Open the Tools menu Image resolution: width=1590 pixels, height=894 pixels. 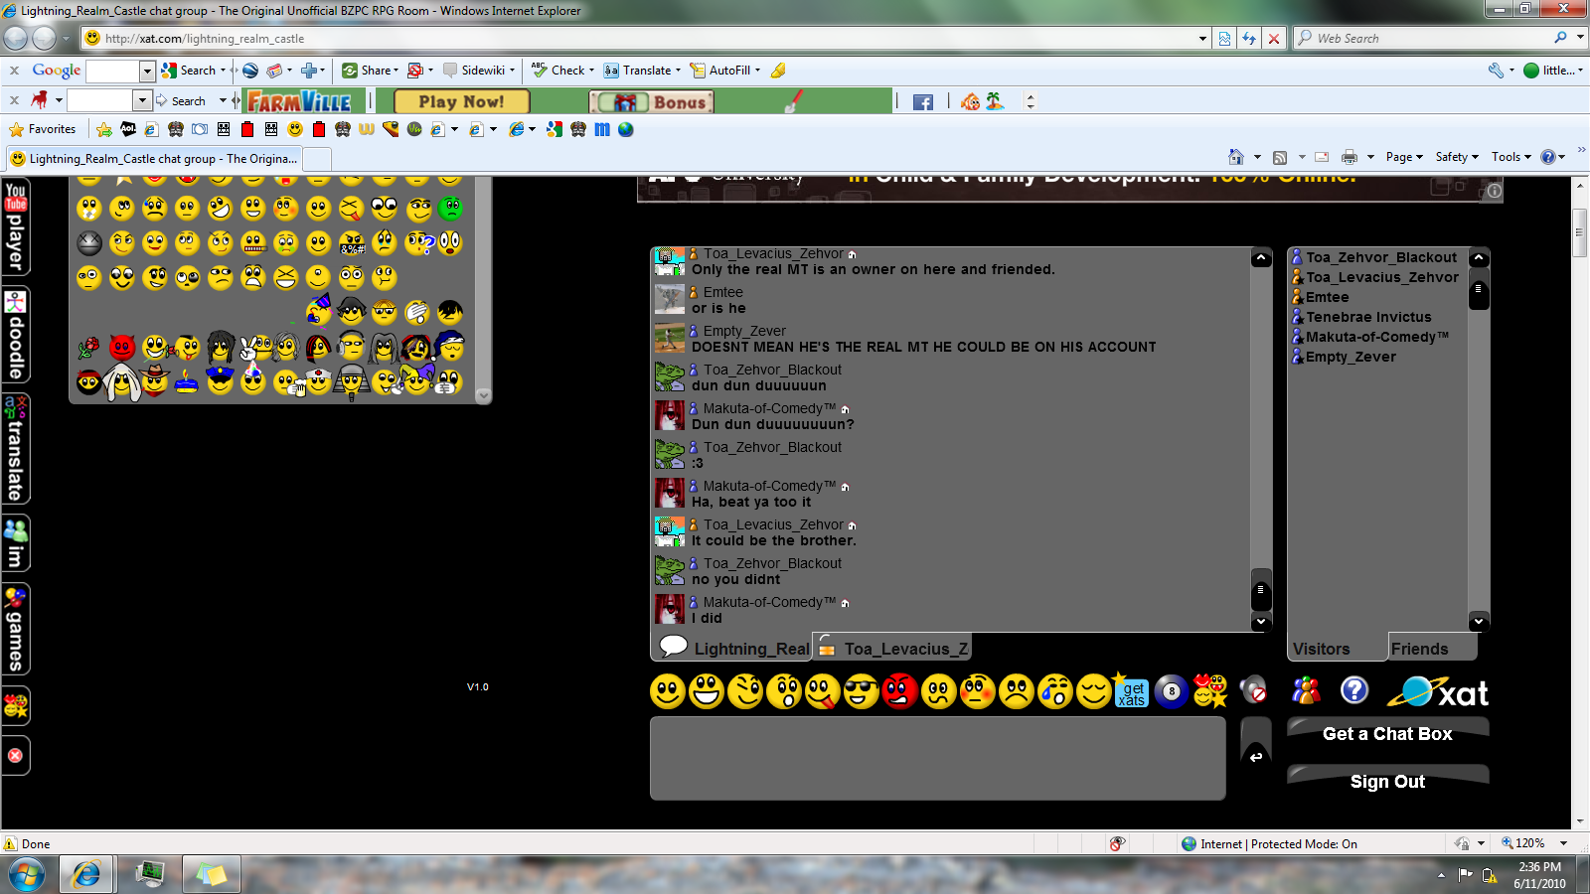[1511, 157]
